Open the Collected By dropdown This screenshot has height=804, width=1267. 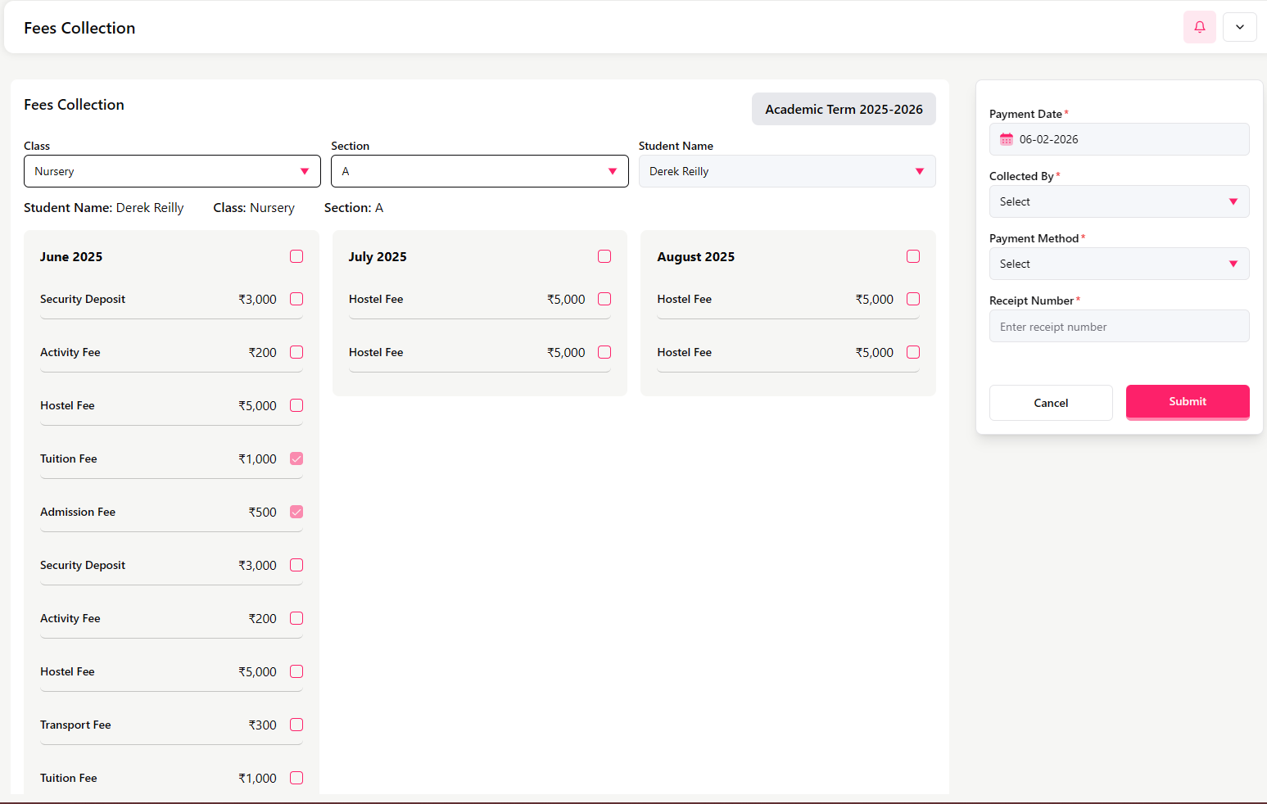(x=1119, y=201)
